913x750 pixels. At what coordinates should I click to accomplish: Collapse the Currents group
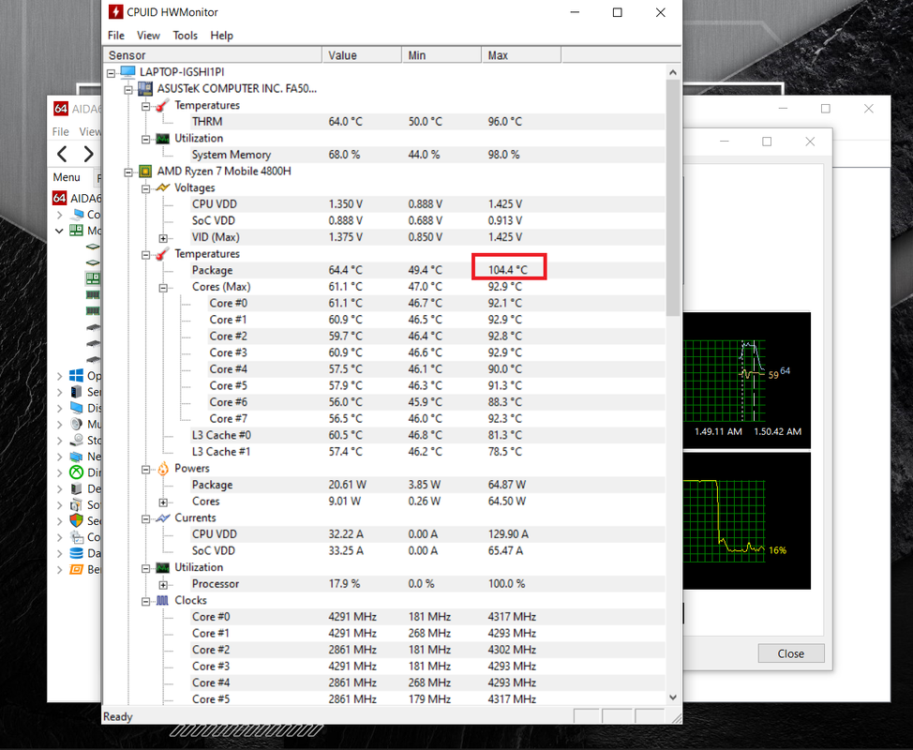click(146, 518)
